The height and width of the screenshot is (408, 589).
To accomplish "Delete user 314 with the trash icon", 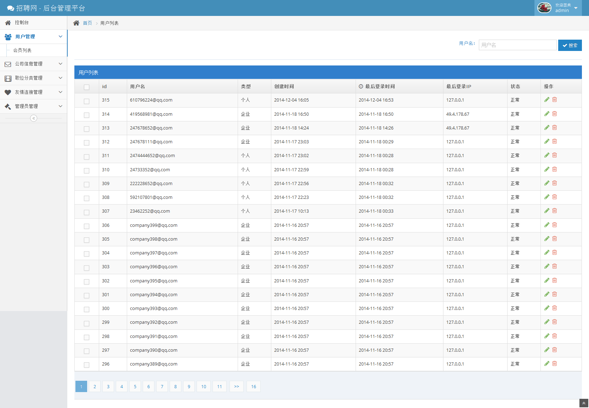I will point(554,114).
